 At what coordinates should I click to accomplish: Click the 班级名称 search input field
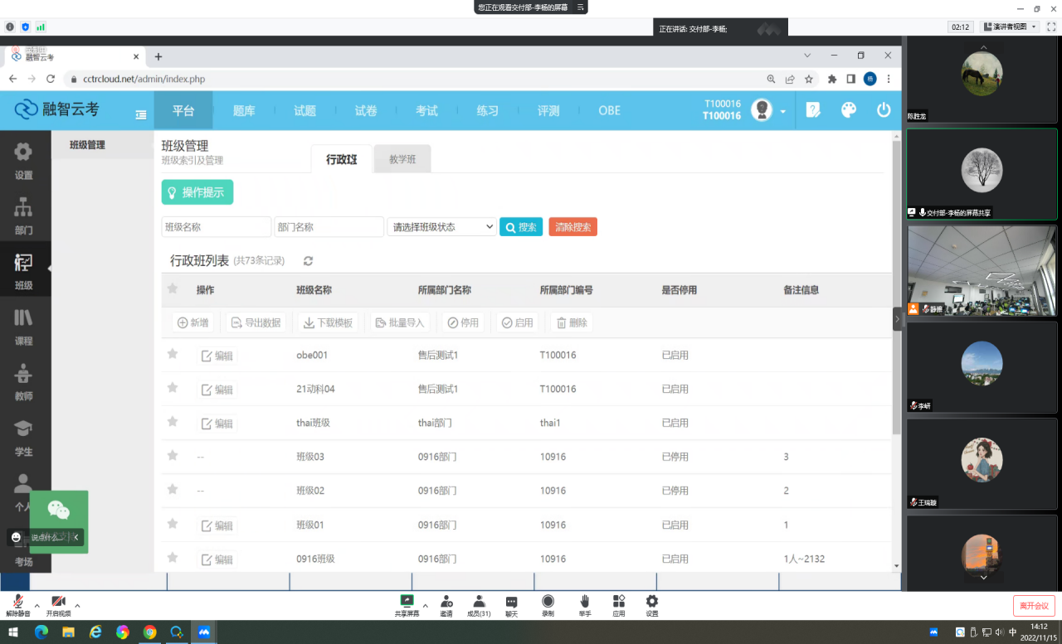(216, 227)
